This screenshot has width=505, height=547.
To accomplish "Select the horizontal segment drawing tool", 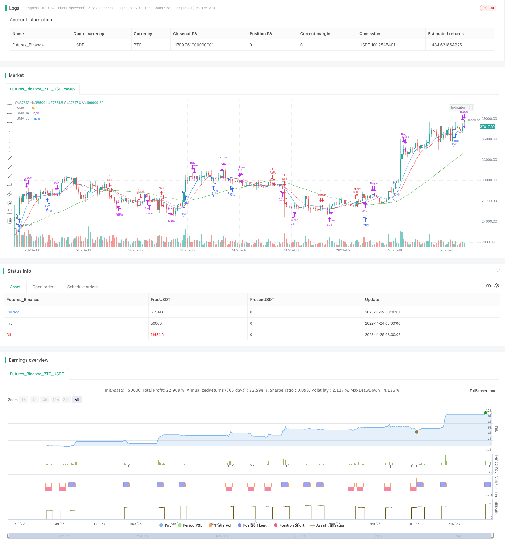I will [x=10, y=122].
